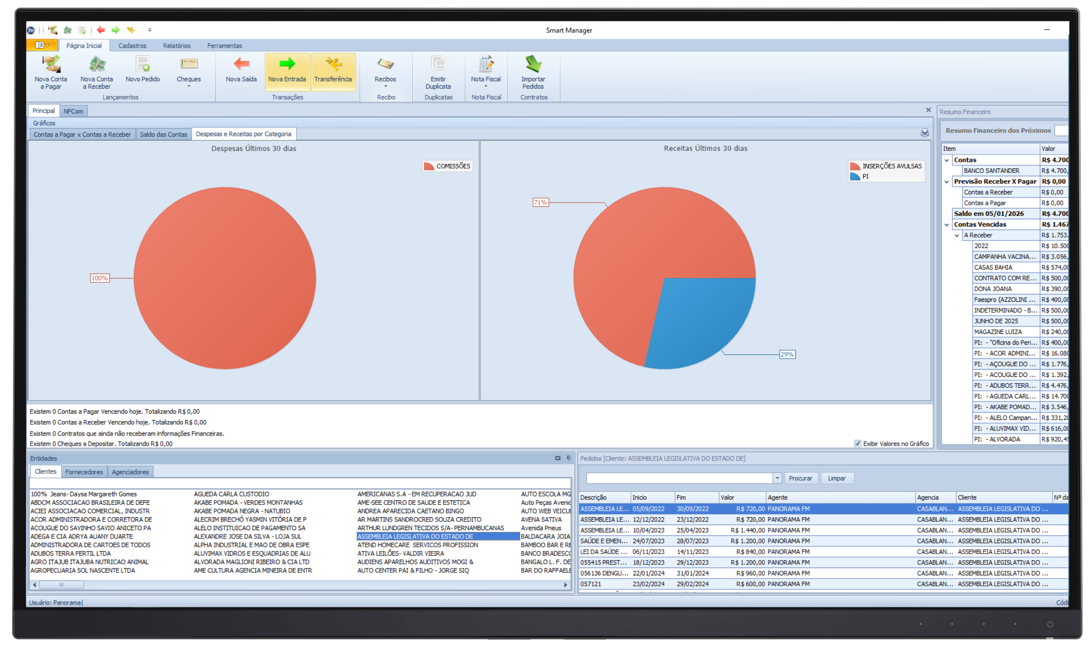Switch to Cadastros ribbon tab
Viewport: 1091px width, 646px height.
(132, 46)
